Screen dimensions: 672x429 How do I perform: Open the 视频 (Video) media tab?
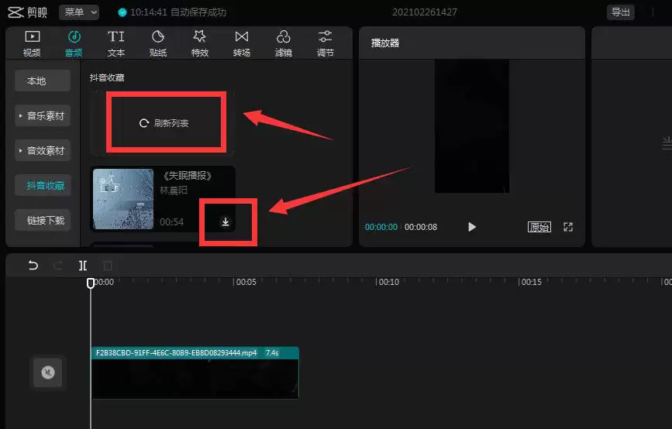point(32,43)
